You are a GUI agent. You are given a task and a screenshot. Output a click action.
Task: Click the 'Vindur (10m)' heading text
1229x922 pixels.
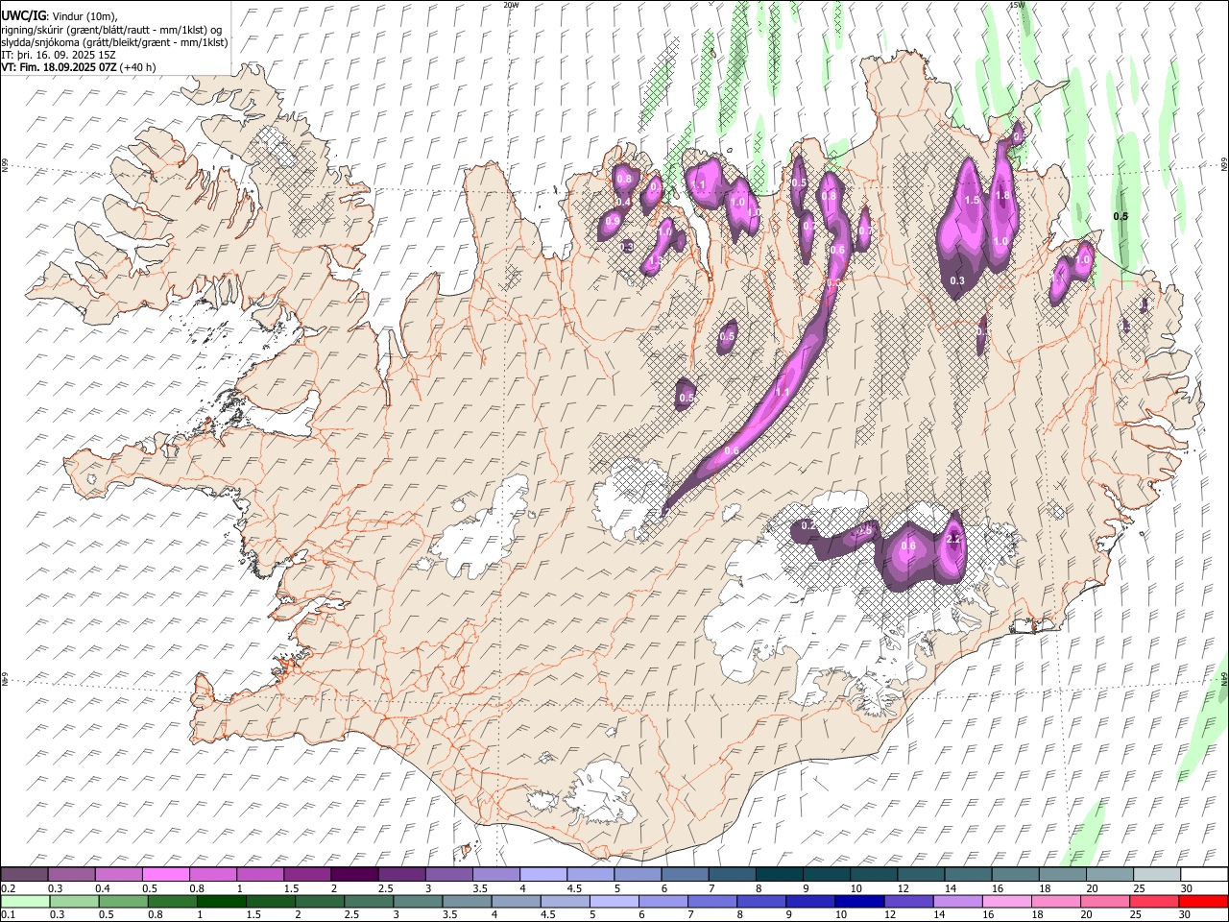click(84, 16)
